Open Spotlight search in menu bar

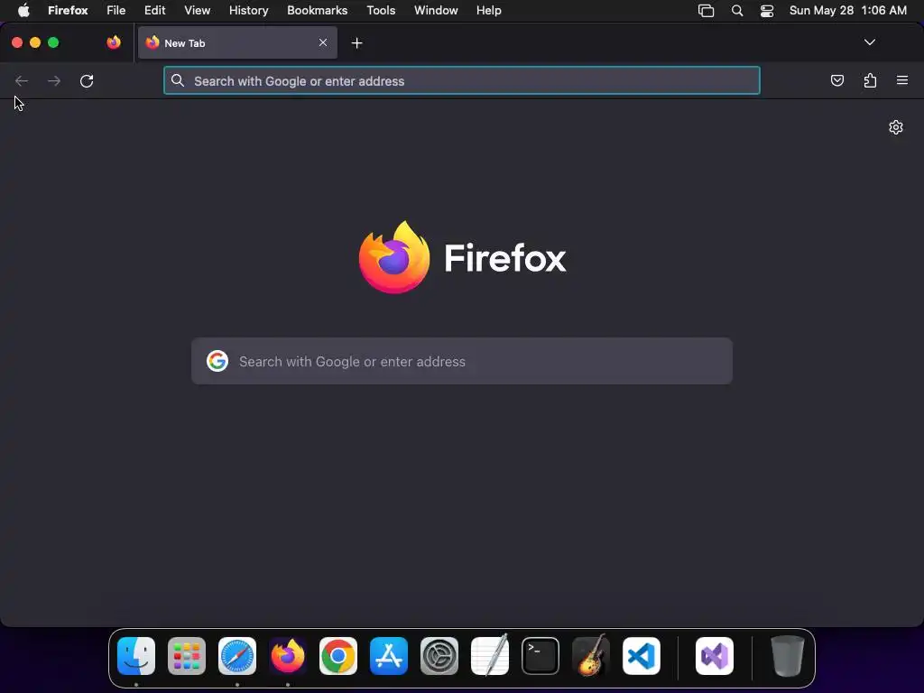[x=736, y=11]
